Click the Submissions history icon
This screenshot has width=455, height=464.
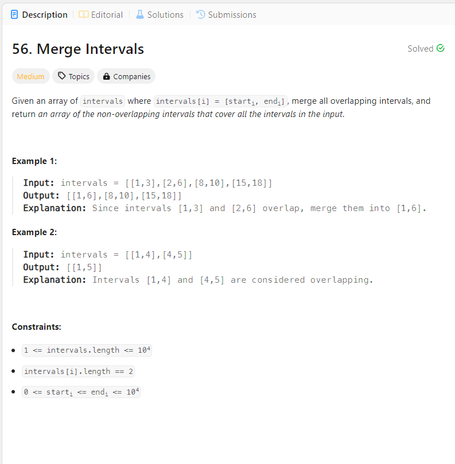[201, 14]
